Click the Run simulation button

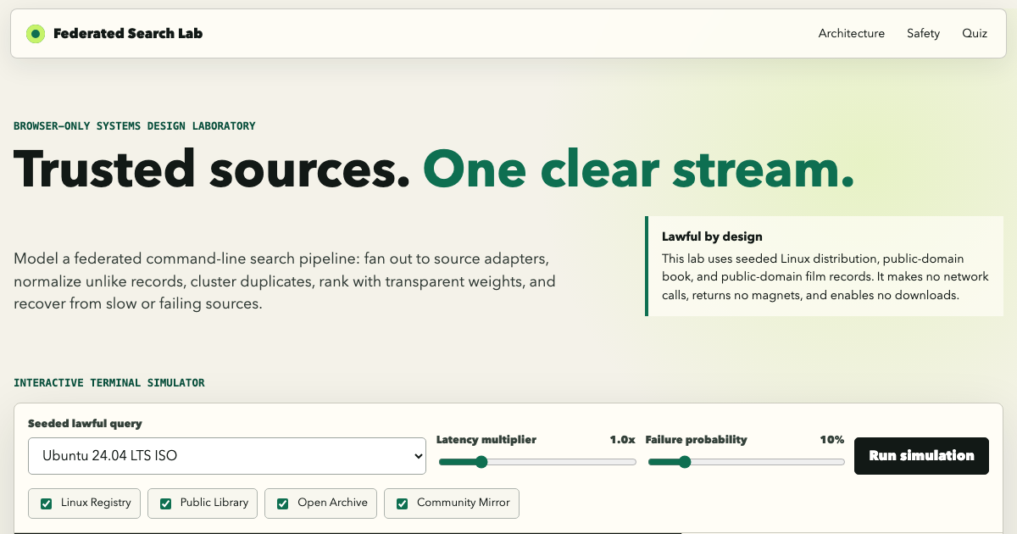point(921,456)
